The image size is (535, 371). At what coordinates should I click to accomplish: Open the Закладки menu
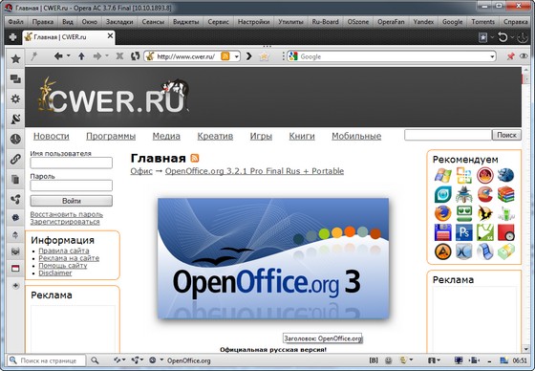click(119, 22)
